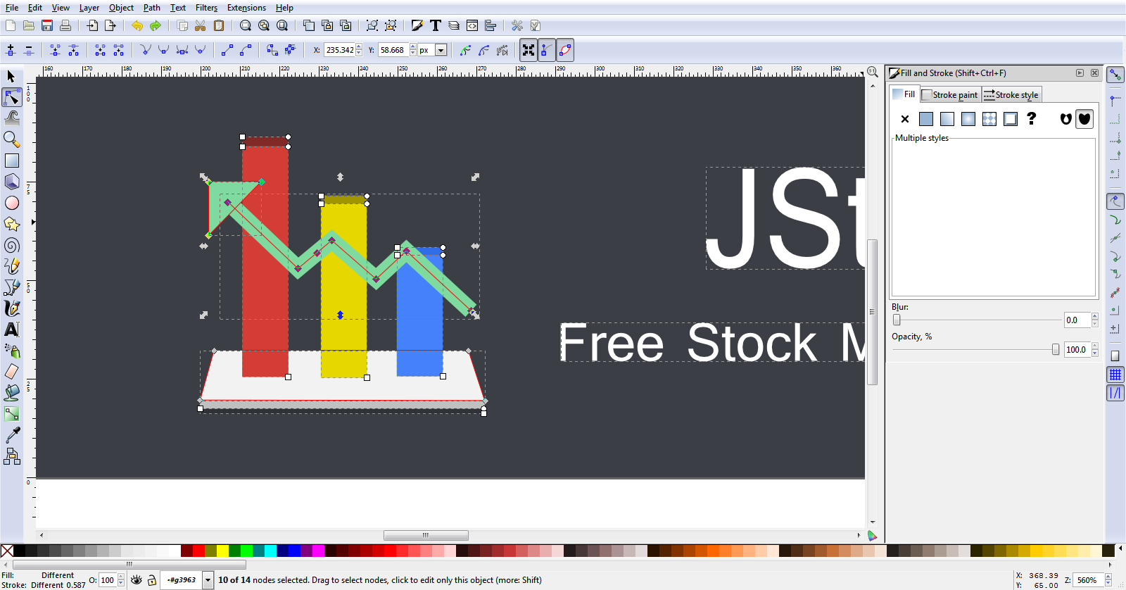Click the Undo arrow icon
Image resolution: width=1126 pixels, height=590 pixels.
pyautogui.click(x=137, y=25)
